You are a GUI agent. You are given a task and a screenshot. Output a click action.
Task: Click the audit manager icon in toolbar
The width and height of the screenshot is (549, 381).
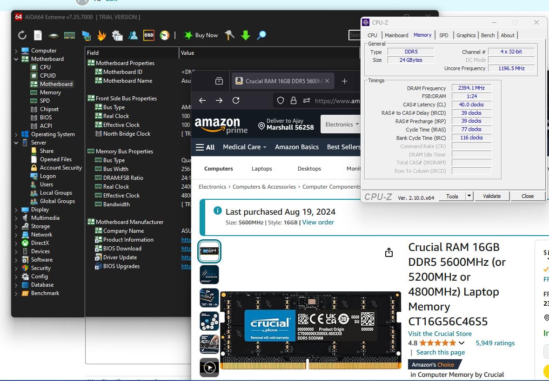click(x=117, y=35)
